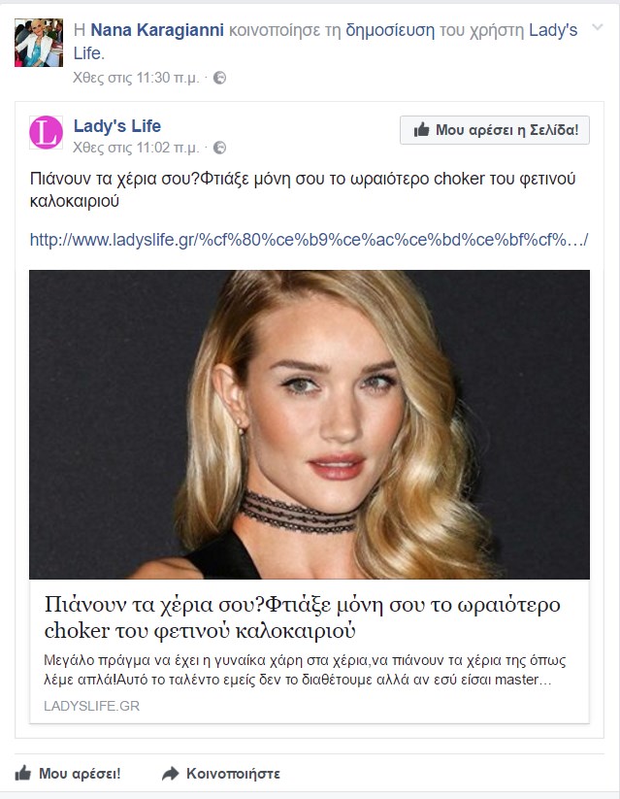
Task: Open Nana Karagianni's profile name link
Action: point(157,30)
